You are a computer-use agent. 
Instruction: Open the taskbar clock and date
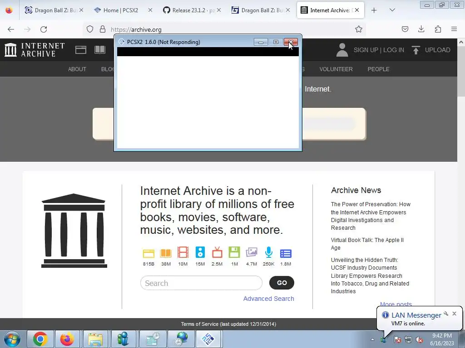(442, 339)
